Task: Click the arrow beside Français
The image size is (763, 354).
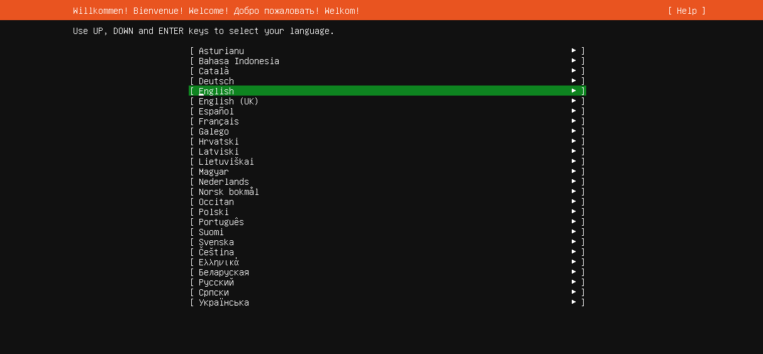Action: [x=574, y=121]
